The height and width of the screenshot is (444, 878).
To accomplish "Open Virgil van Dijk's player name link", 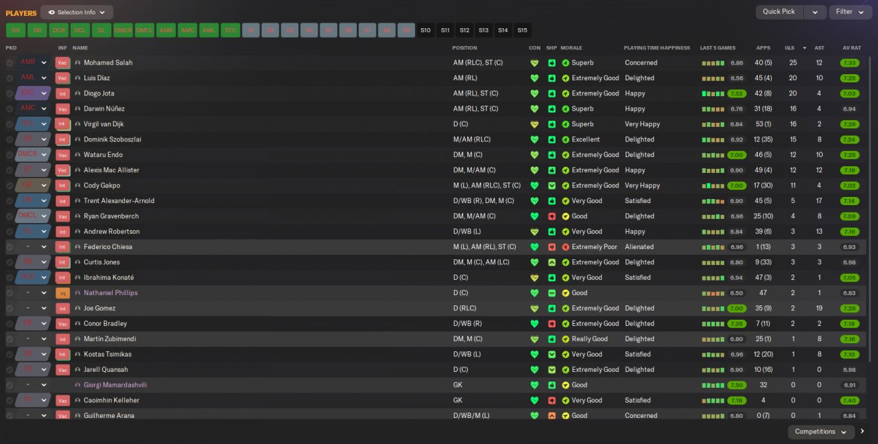I will pos(104,124).
